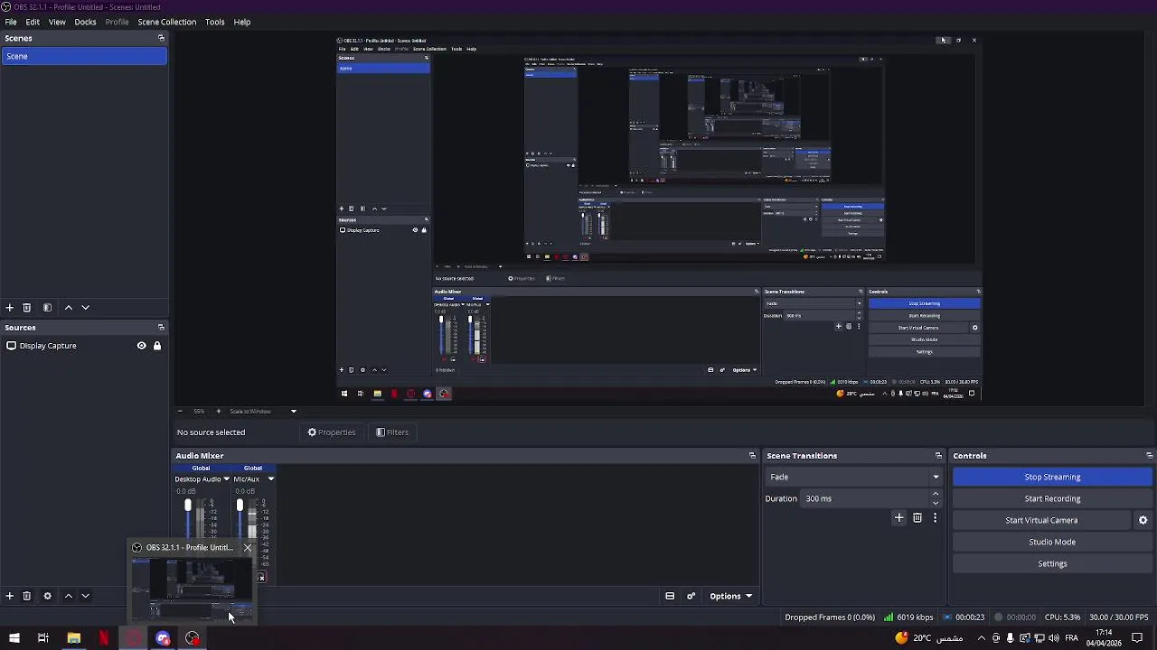
Task: Increase transition duration with up arrow
Action: pos(936,494)
